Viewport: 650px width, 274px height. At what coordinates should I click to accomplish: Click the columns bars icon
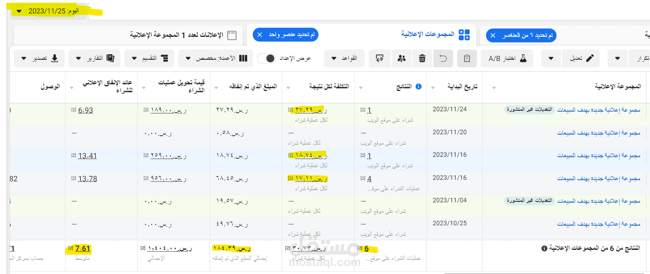(243, 58)
